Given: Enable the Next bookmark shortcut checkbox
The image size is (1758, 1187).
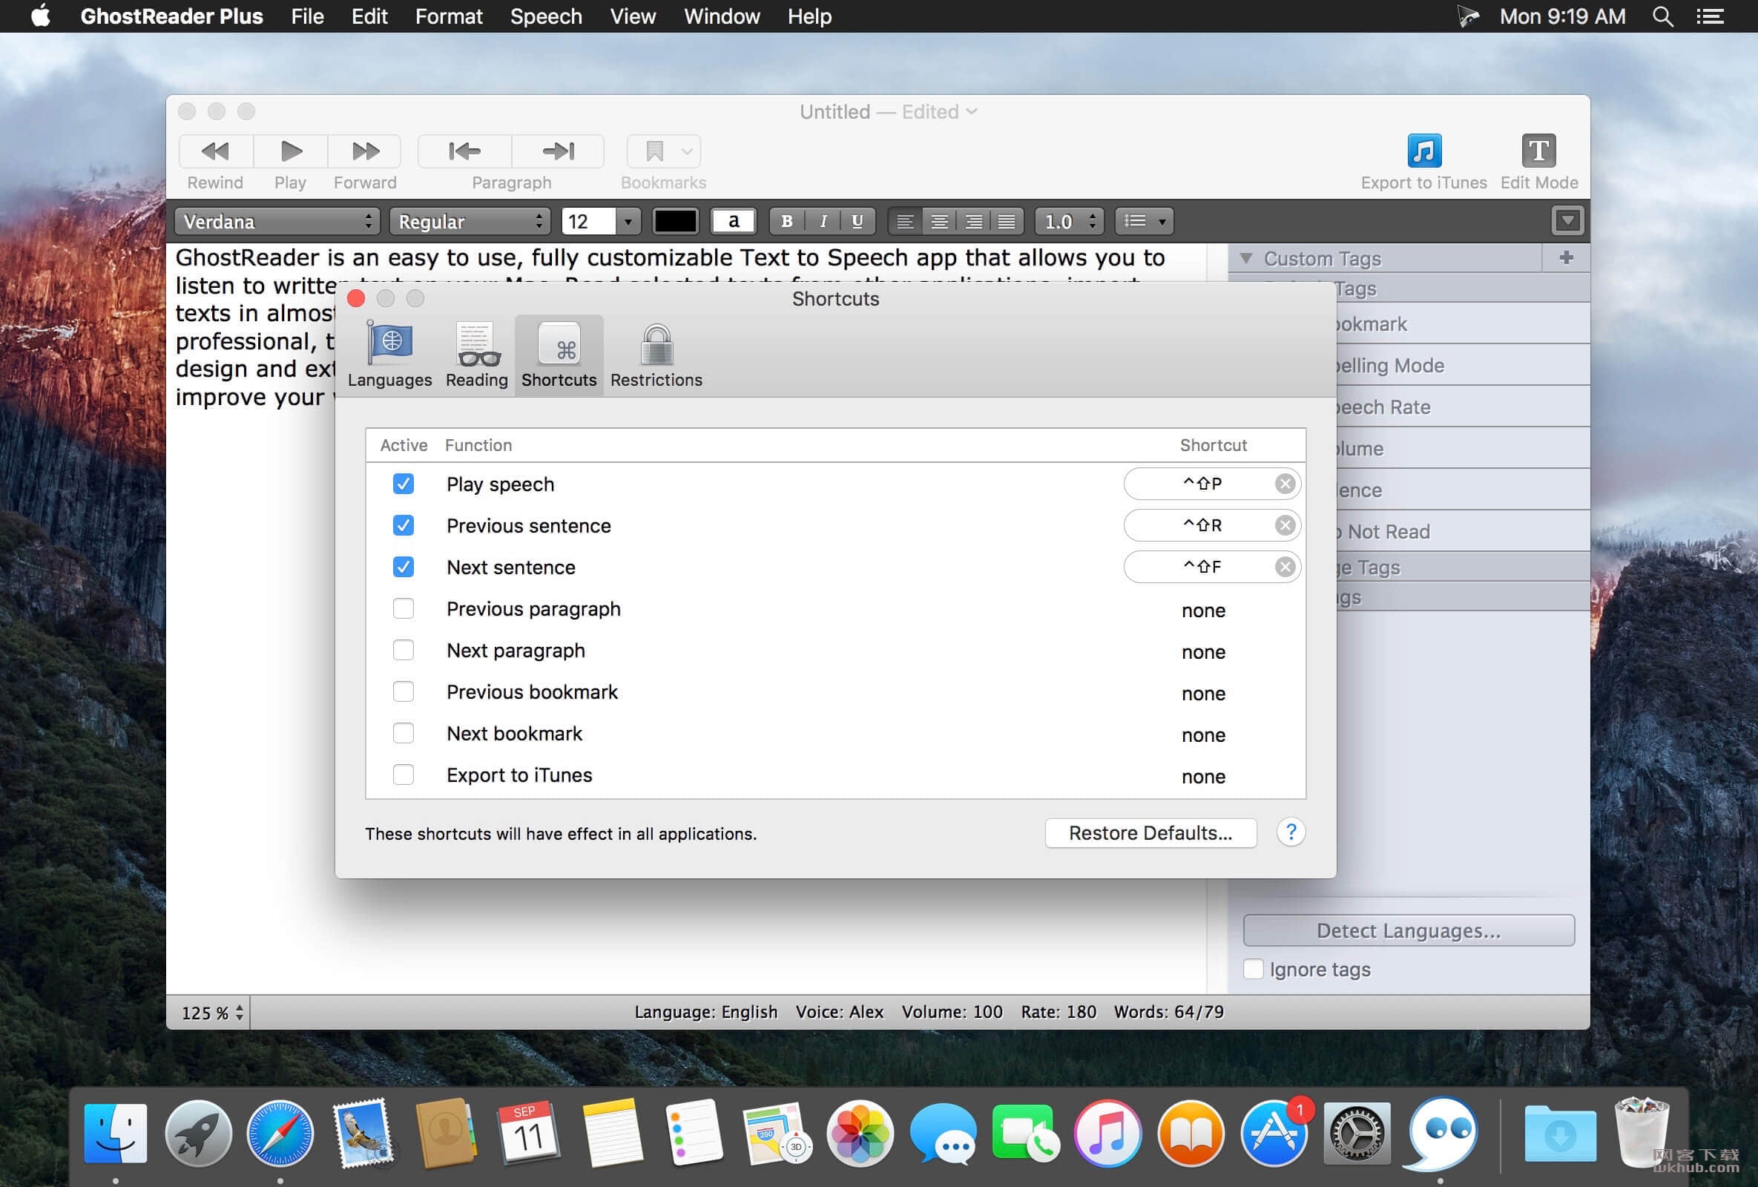Looking at the screenshot, I should click(x=404, y=733).
